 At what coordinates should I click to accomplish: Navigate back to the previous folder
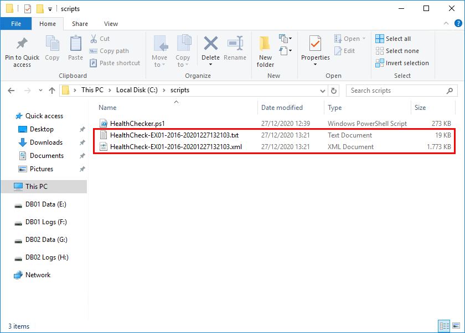(x=11, y=90)
